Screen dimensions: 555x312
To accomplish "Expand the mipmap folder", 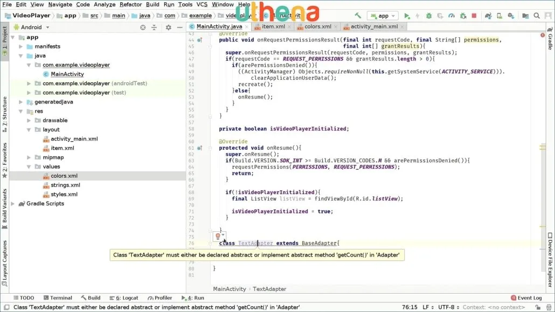I will point(29,157).
